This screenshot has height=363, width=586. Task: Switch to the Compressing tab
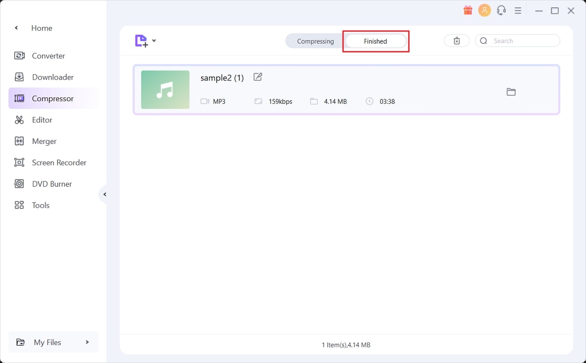point(315,41)
